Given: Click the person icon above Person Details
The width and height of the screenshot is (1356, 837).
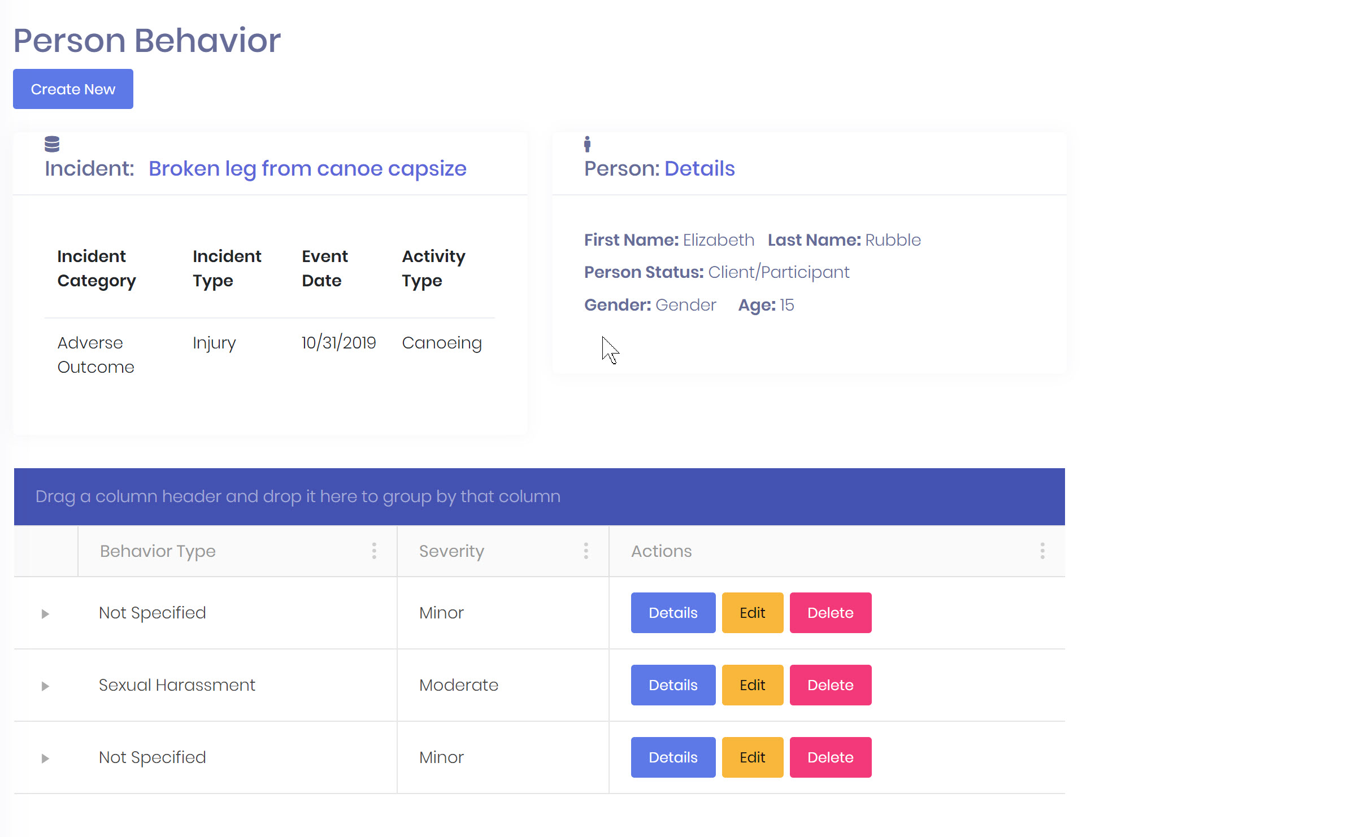Looking at the screenshot, I should pos(588,144).
